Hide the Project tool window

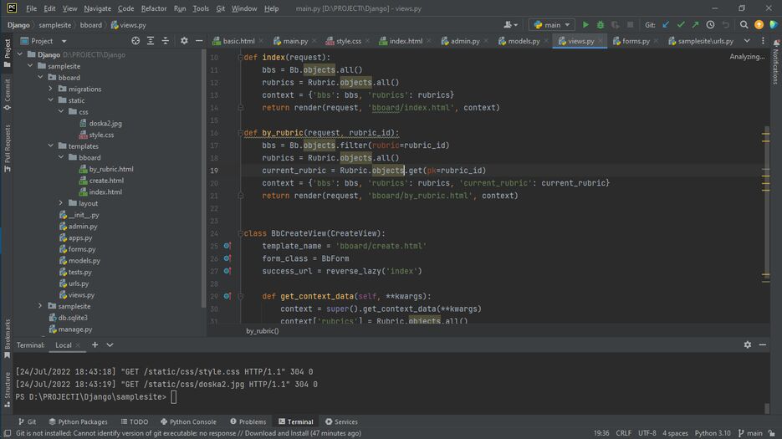199,41
